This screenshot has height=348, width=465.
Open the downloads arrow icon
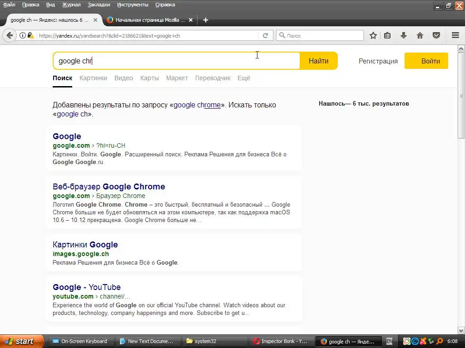(404, 35)
